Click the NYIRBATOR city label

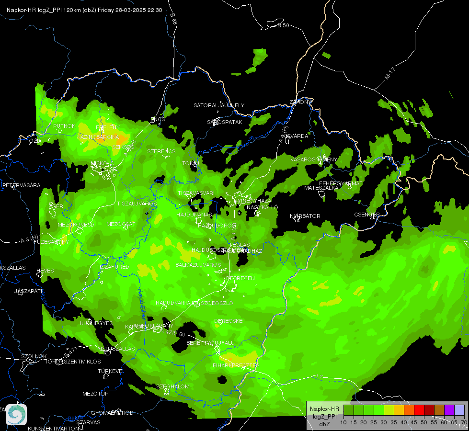(x=305, y=216)
